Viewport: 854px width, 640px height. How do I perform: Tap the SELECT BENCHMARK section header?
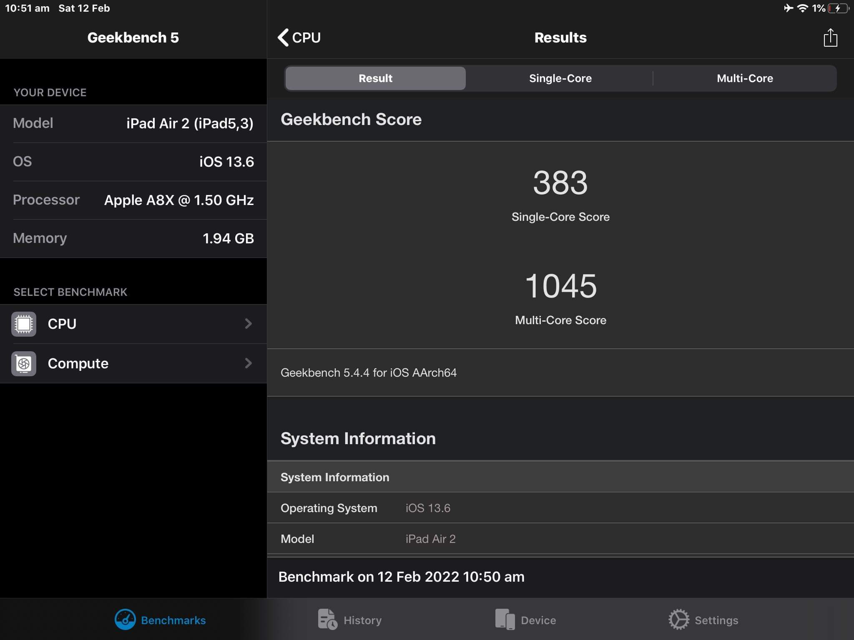(70, 292)
